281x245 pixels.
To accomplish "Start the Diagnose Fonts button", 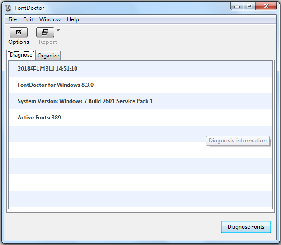I will coord(246,227).
